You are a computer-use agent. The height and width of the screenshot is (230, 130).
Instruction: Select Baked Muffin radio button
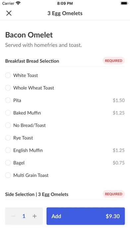pyautogui.click(x=8, y=113)
